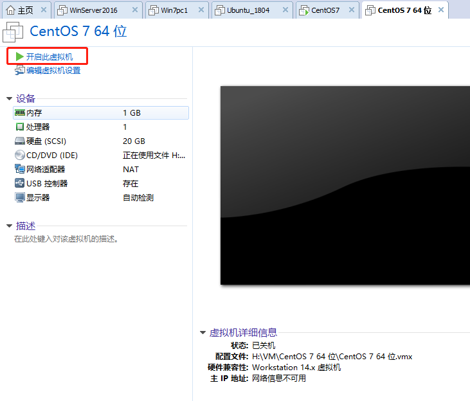Close the 主页 tab
The image size is (470, 401).
[x=44, y=10]
